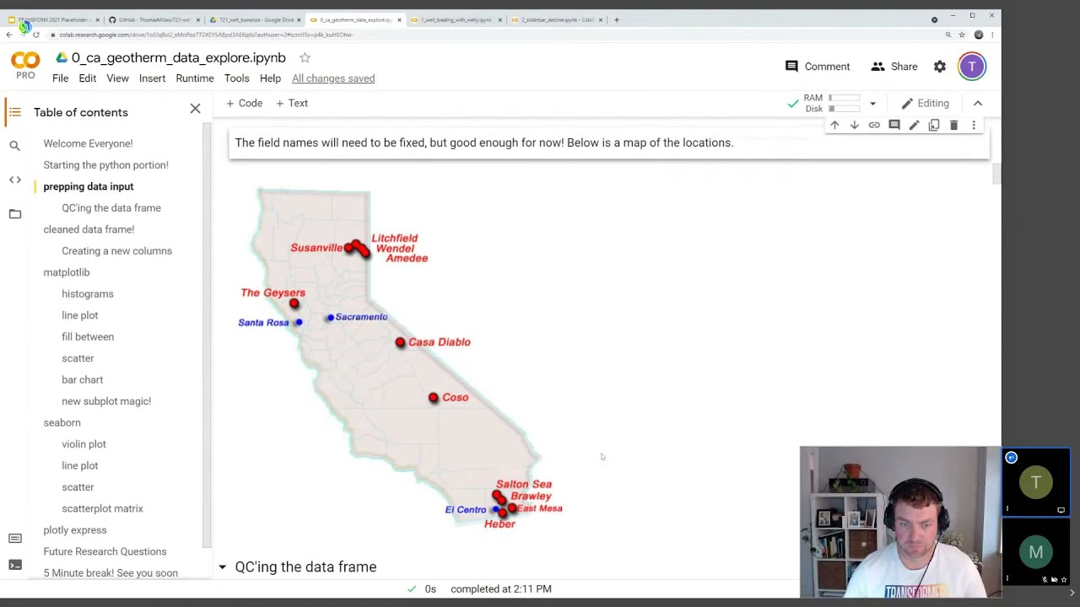Move cell down with the arrow icon
1080x607 pixels.
854,125
